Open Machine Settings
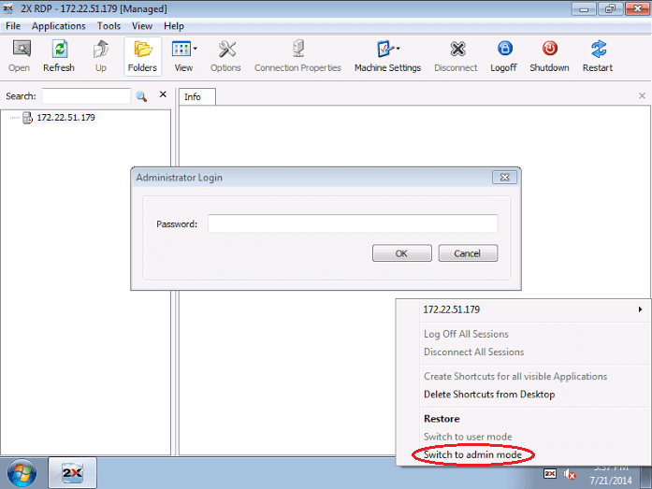652x489 pixels. click(387, 56)
